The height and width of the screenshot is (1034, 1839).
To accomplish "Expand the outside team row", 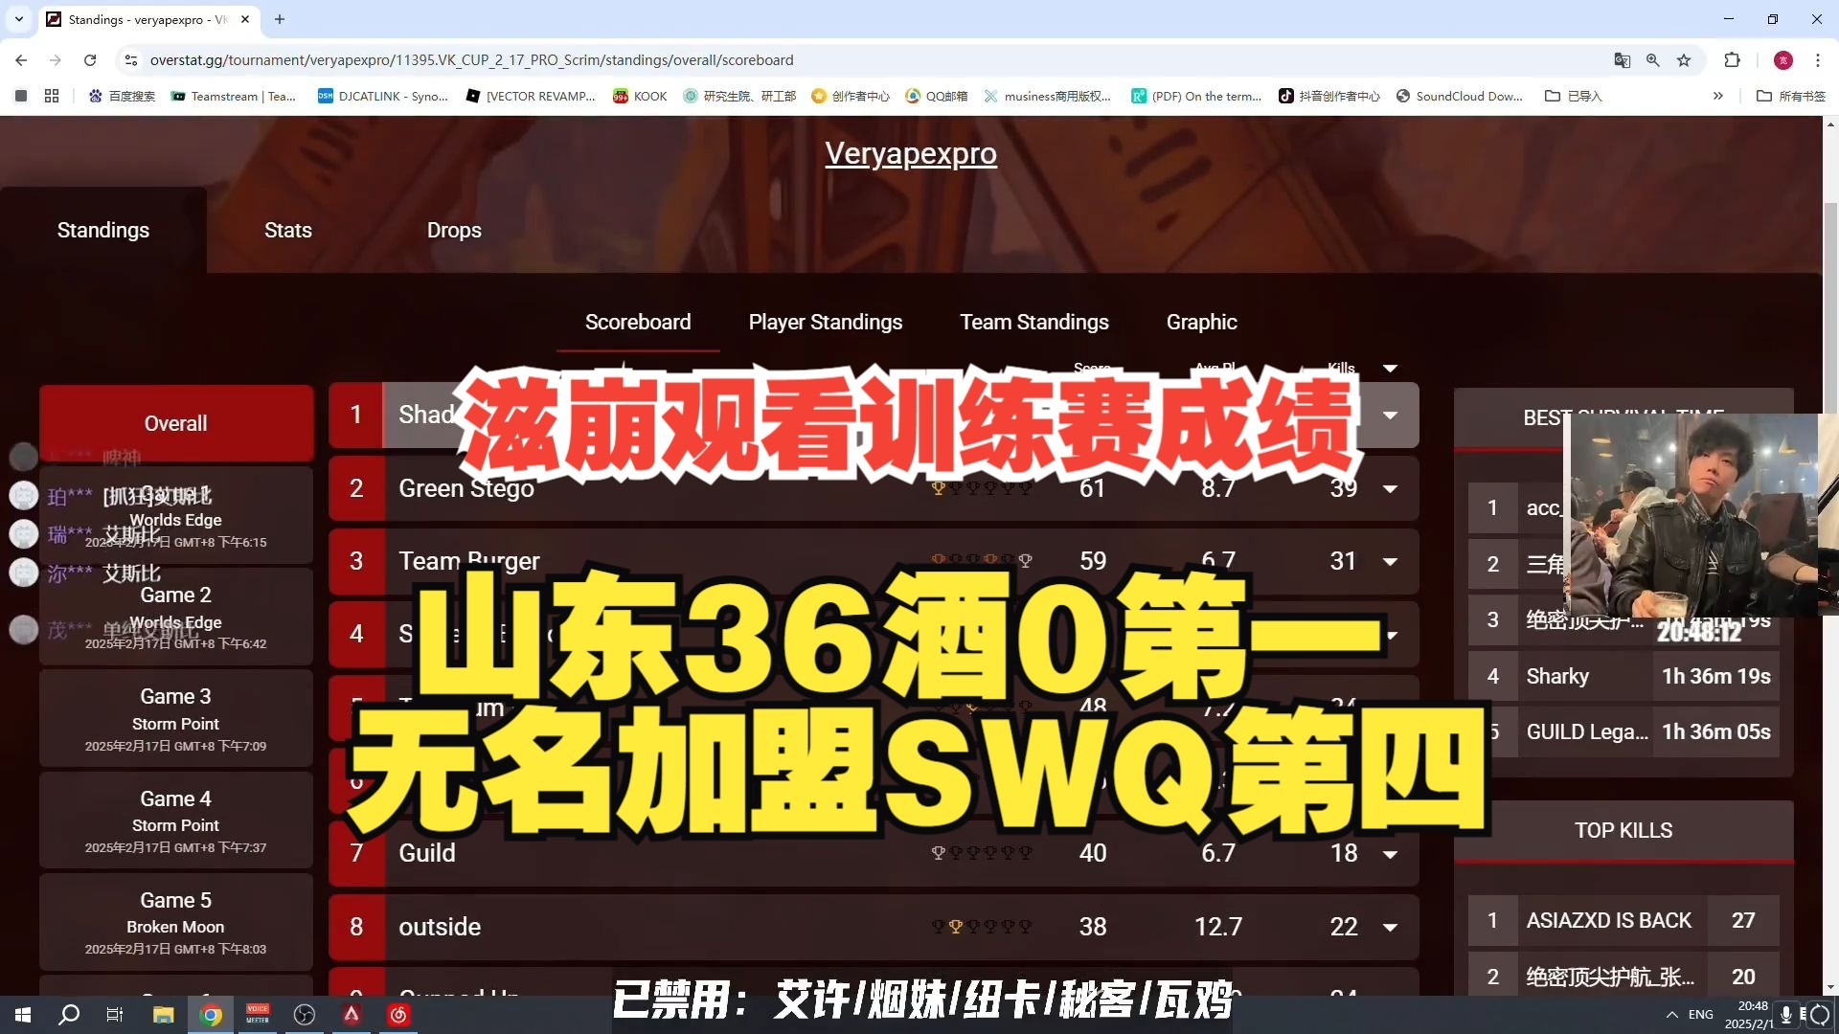I will click(1391, 927).
